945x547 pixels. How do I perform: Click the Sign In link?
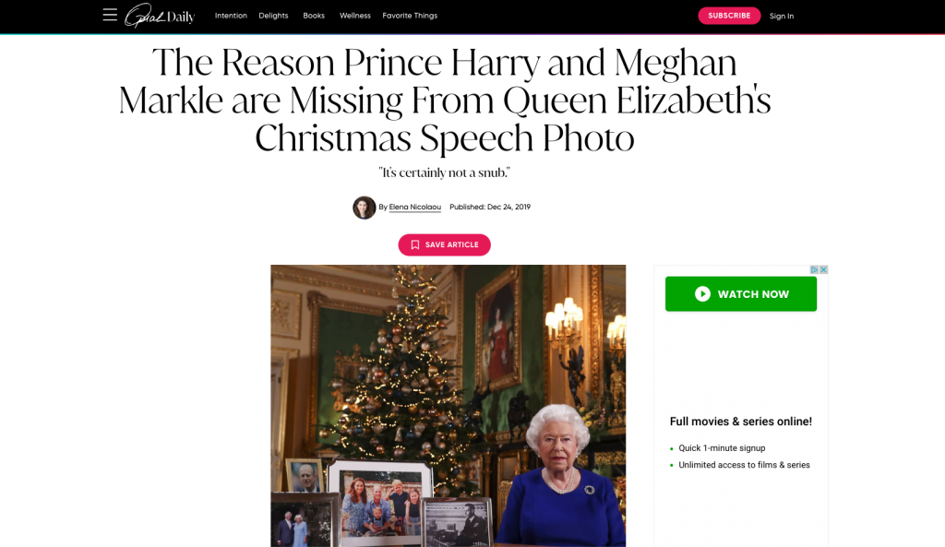point(781,17)
